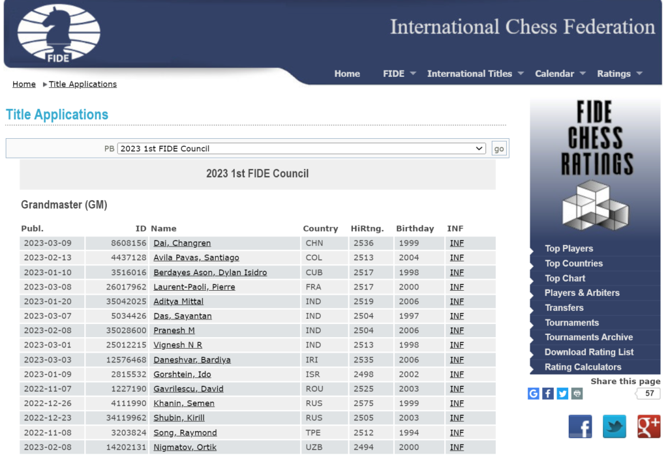Share page via small Facebook icon
This screenshot has height=457, width=668.
[x=548, y=394]
